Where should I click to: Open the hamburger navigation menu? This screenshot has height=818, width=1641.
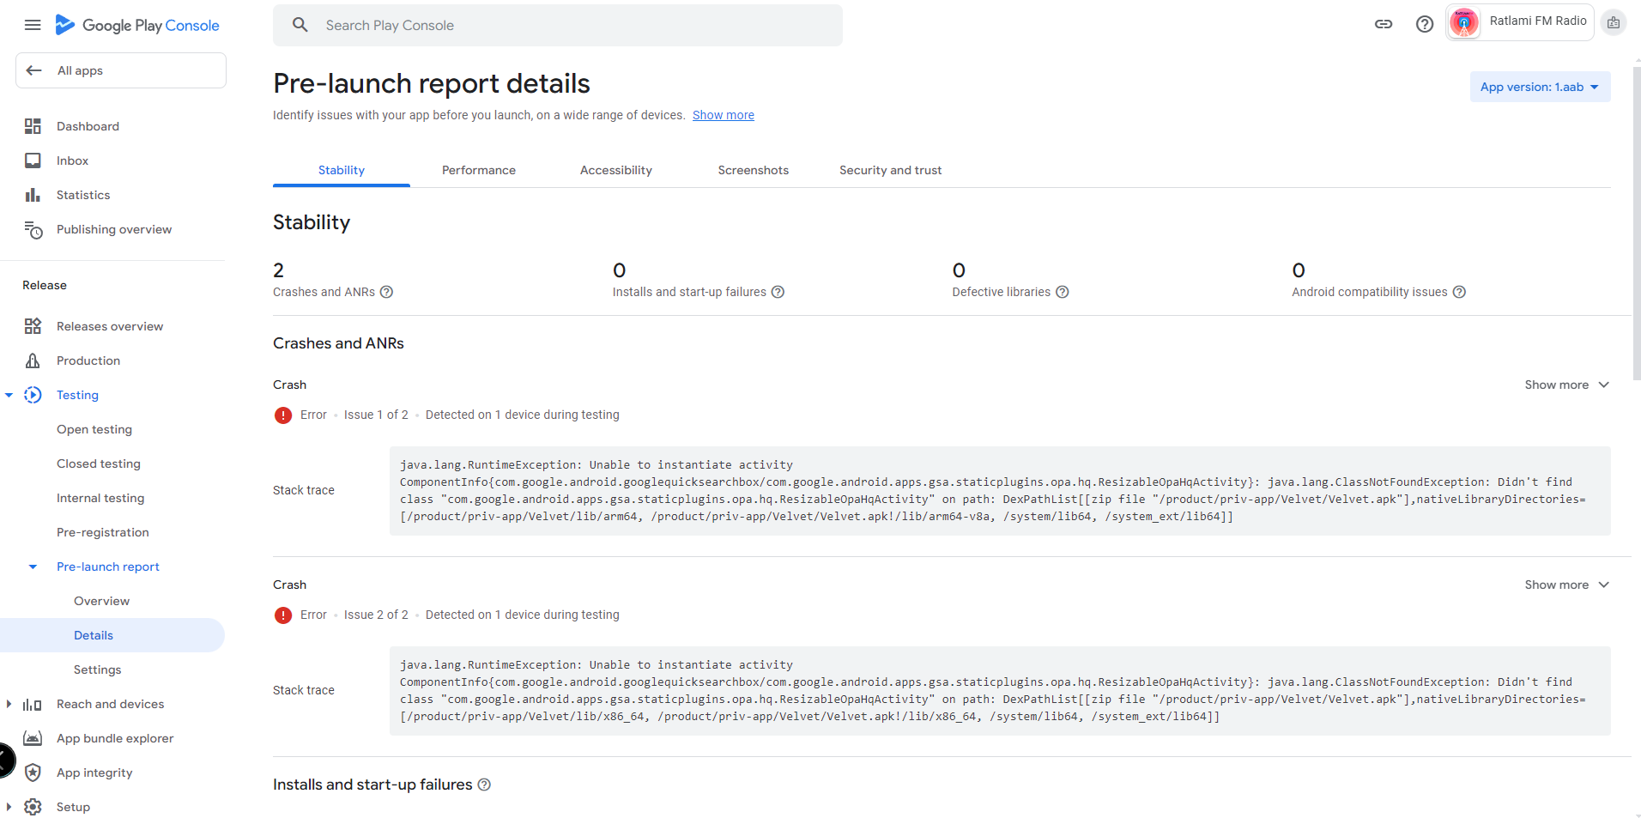(x=33, y=25)
